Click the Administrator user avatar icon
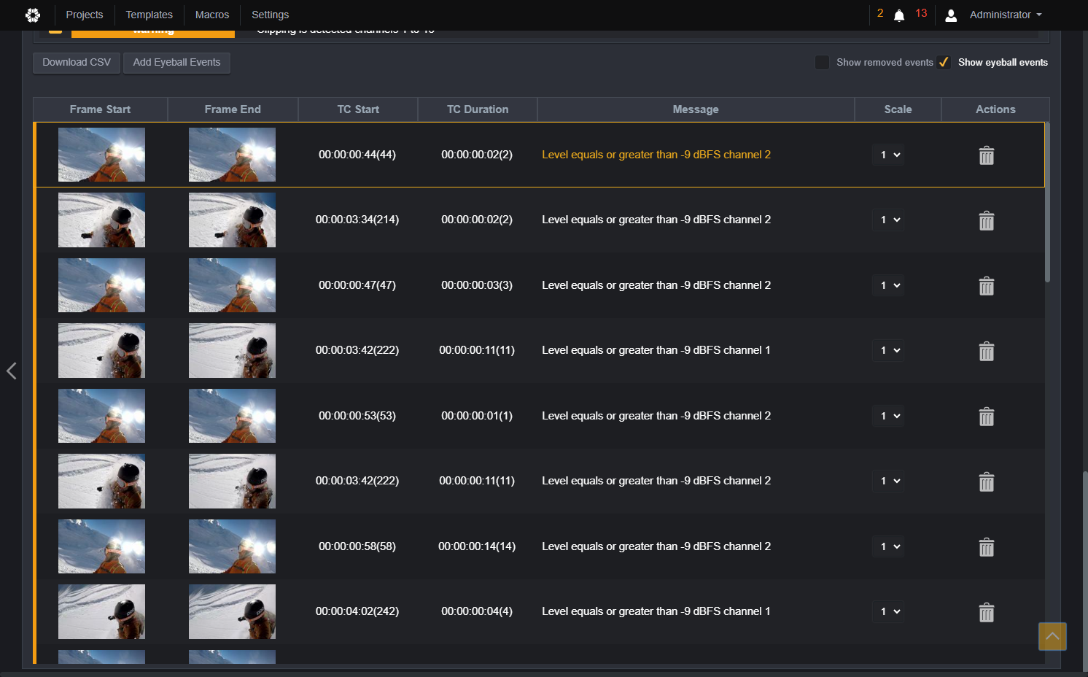This screenshot has height=677, width=1088. coord(951,15)
